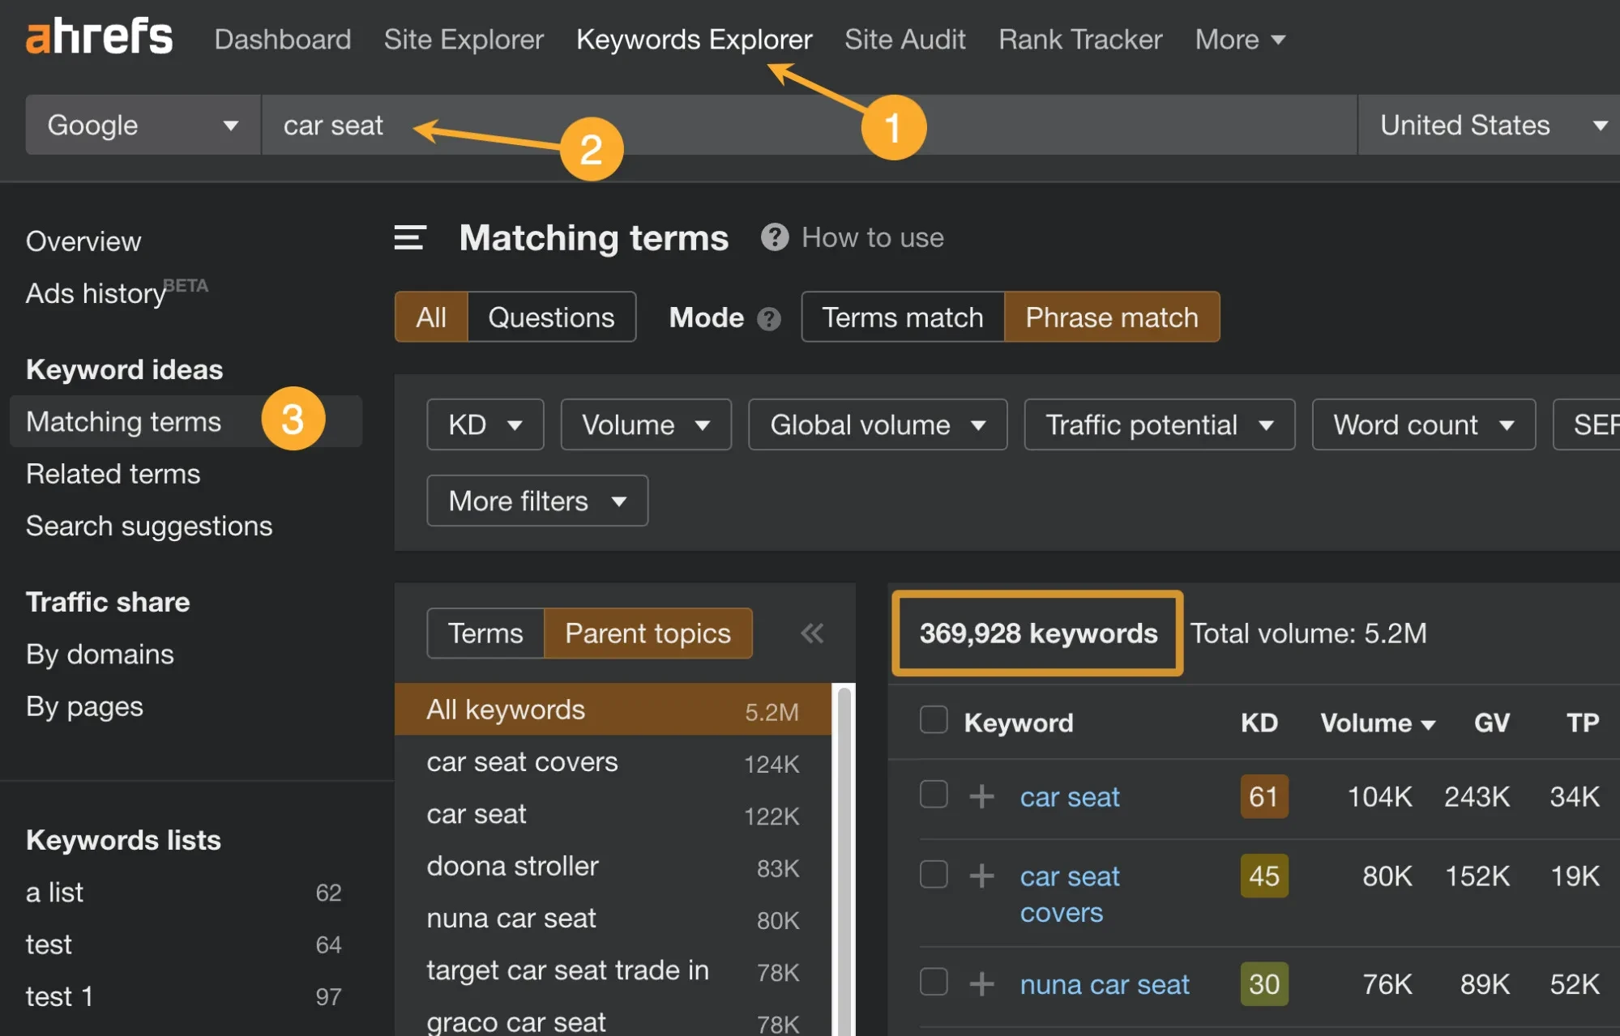The image size is (1620, 1036).
Task: Enable the More filters expander
Action: click(536, 499)
